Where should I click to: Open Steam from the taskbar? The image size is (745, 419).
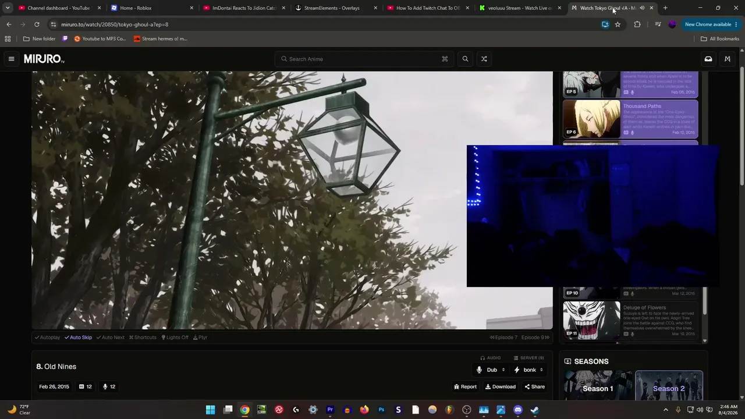click(535, 410)
